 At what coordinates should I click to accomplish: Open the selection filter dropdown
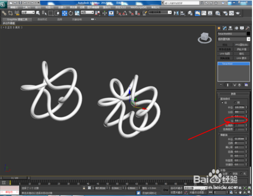coord(28,13)
